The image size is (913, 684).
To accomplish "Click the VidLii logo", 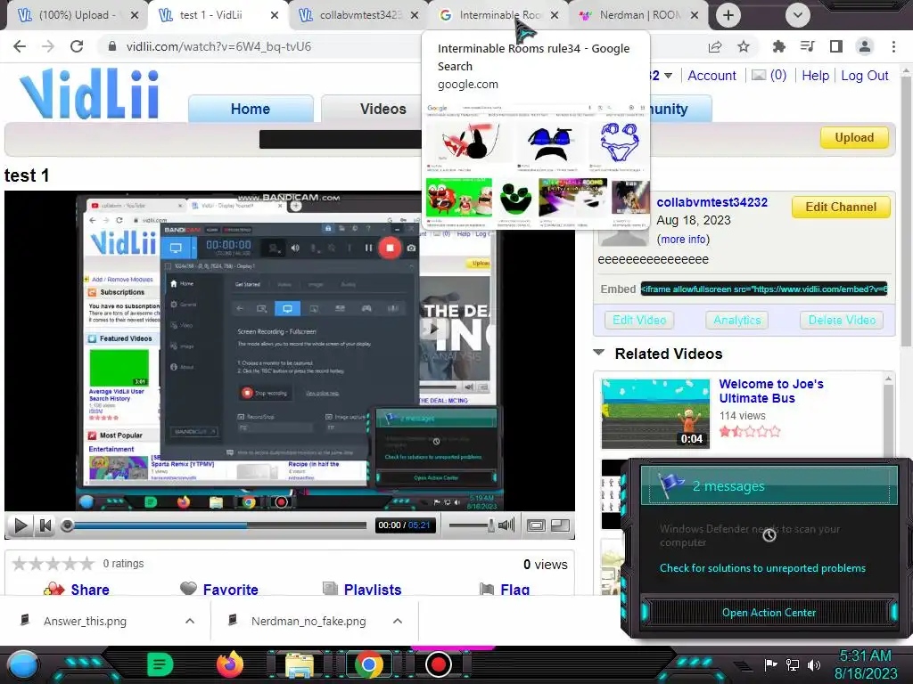I will click(89, 93).
